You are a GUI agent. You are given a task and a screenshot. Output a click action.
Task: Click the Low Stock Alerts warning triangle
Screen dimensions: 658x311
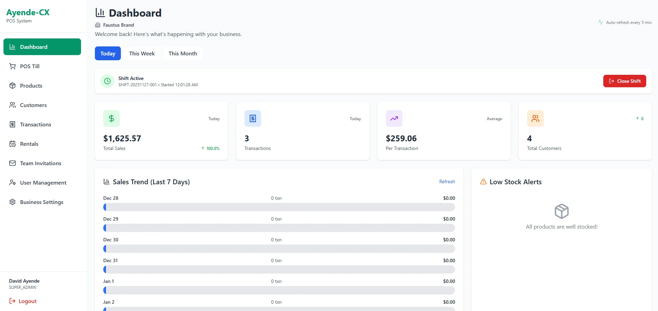483,181
